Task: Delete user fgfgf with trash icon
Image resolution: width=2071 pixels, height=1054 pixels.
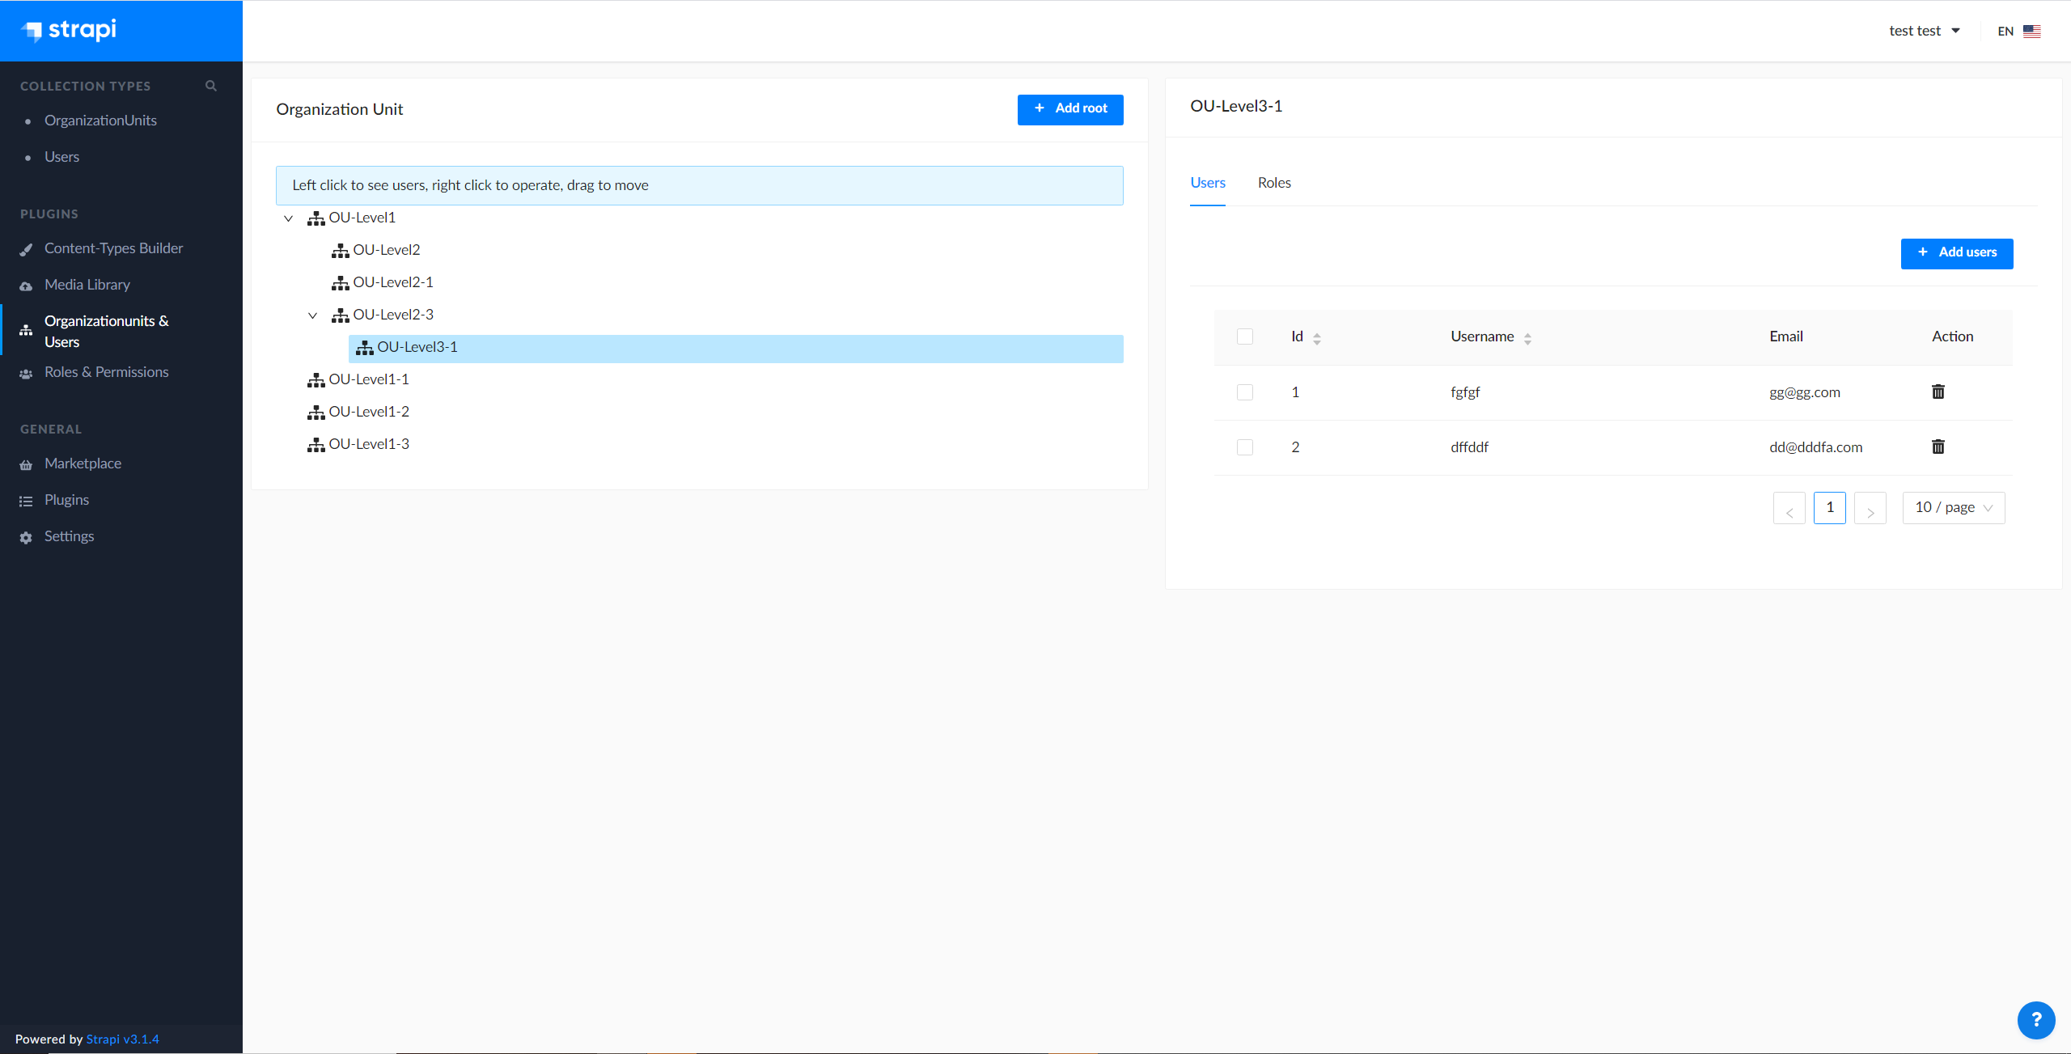Action: click(1938, 392)
